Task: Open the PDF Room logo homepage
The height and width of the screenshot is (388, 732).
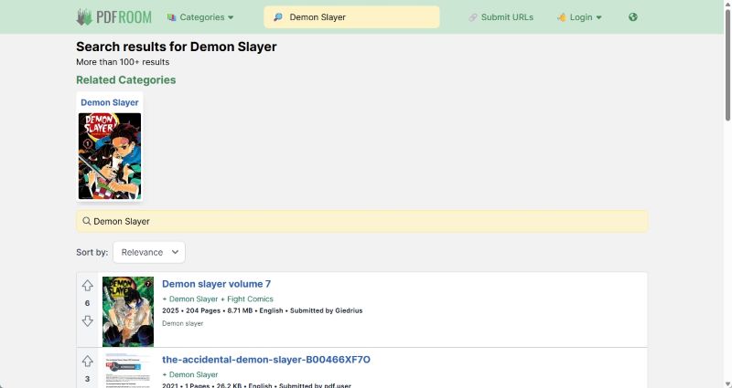Action: 113,17
